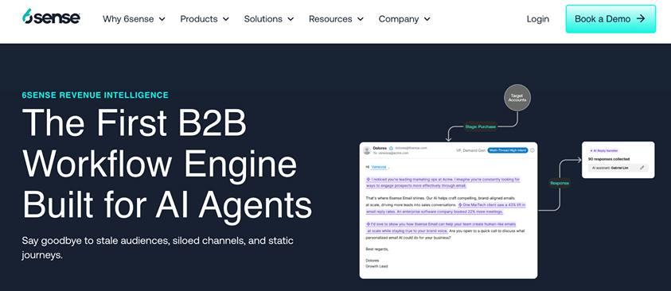671x291 pixels.
Task: Click the Multi-Thread High Intent badge
Action: pos(508,150)
